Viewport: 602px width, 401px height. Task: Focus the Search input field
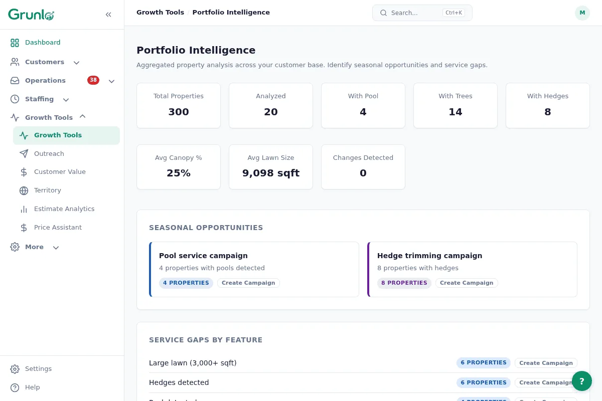(422, 13)
